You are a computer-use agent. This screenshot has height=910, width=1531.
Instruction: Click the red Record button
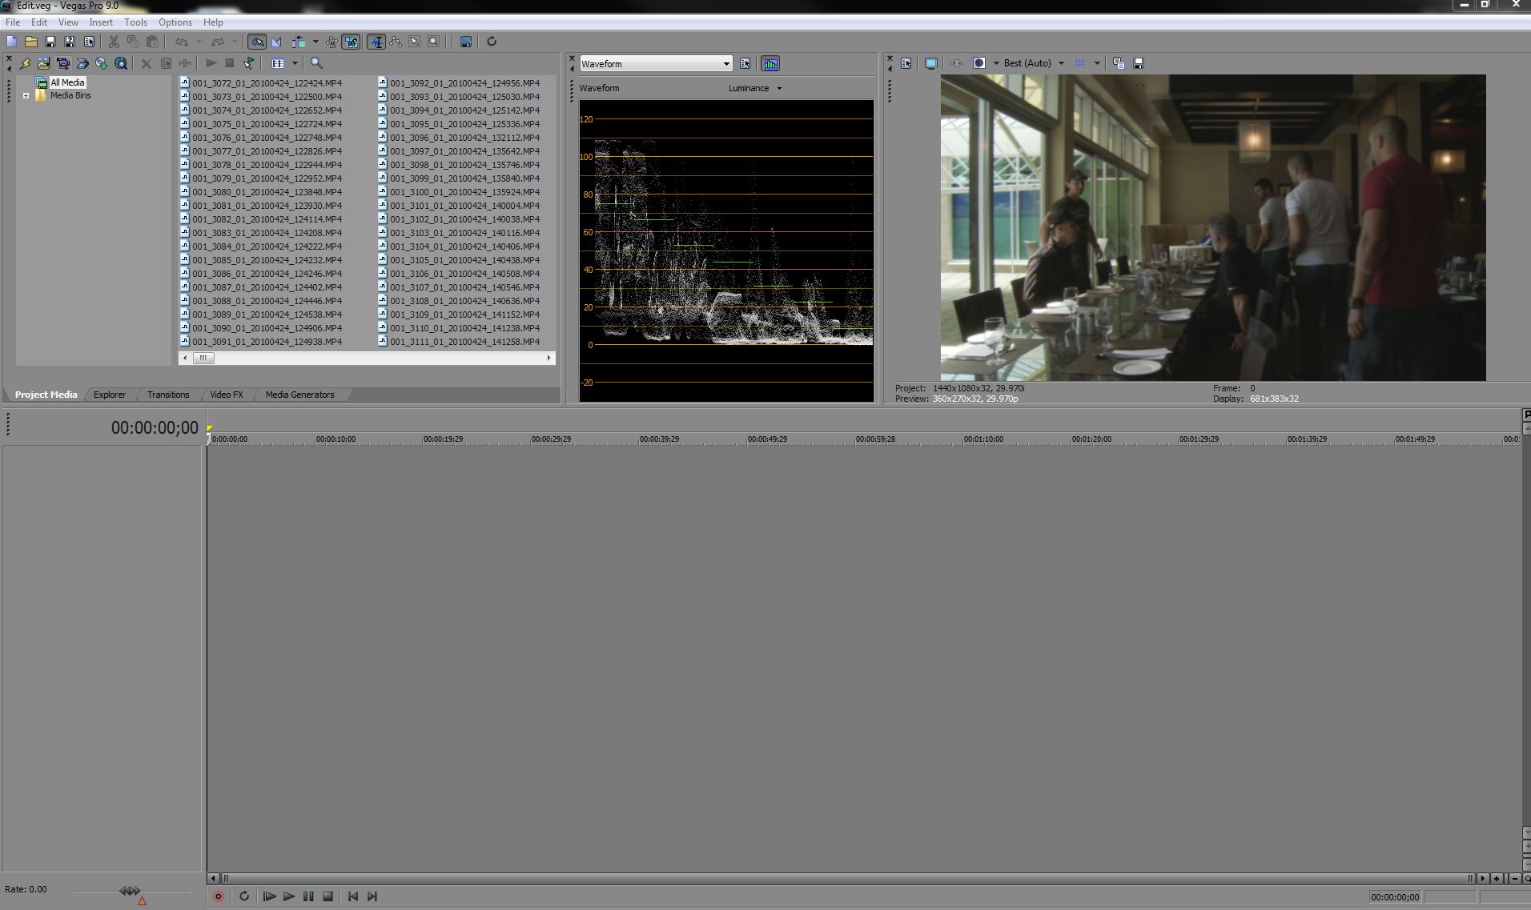219,897
